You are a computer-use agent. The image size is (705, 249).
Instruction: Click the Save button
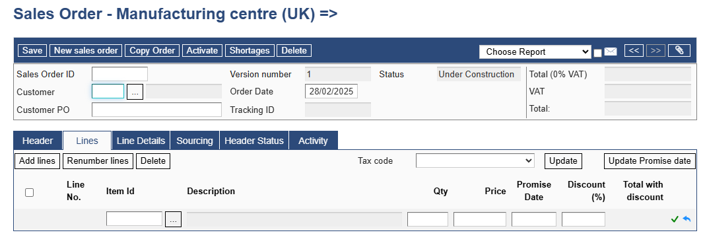click(x=32, y=50)
